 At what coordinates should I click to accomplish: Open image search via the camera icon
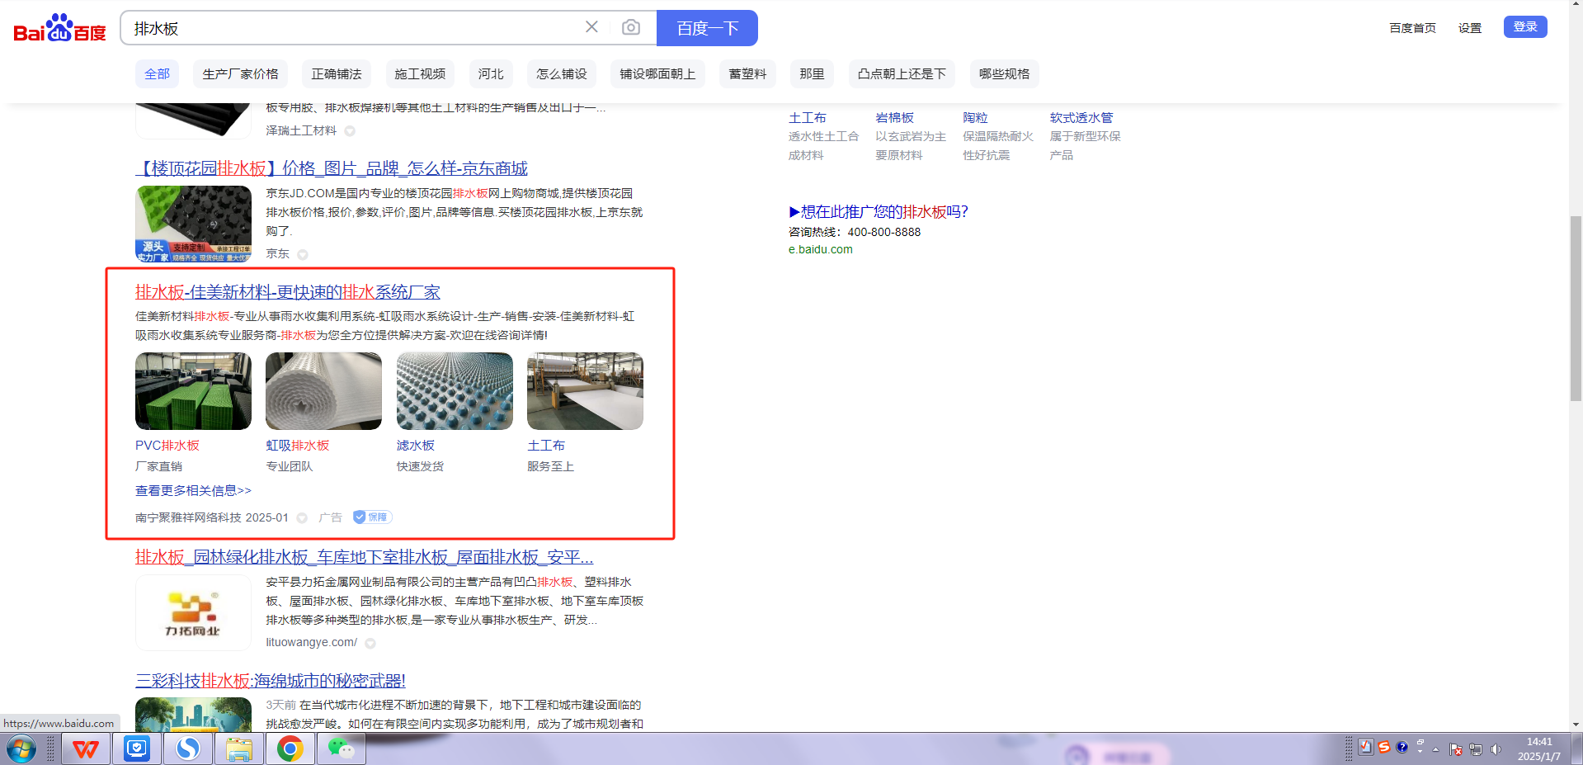click(x=631, y=27)
